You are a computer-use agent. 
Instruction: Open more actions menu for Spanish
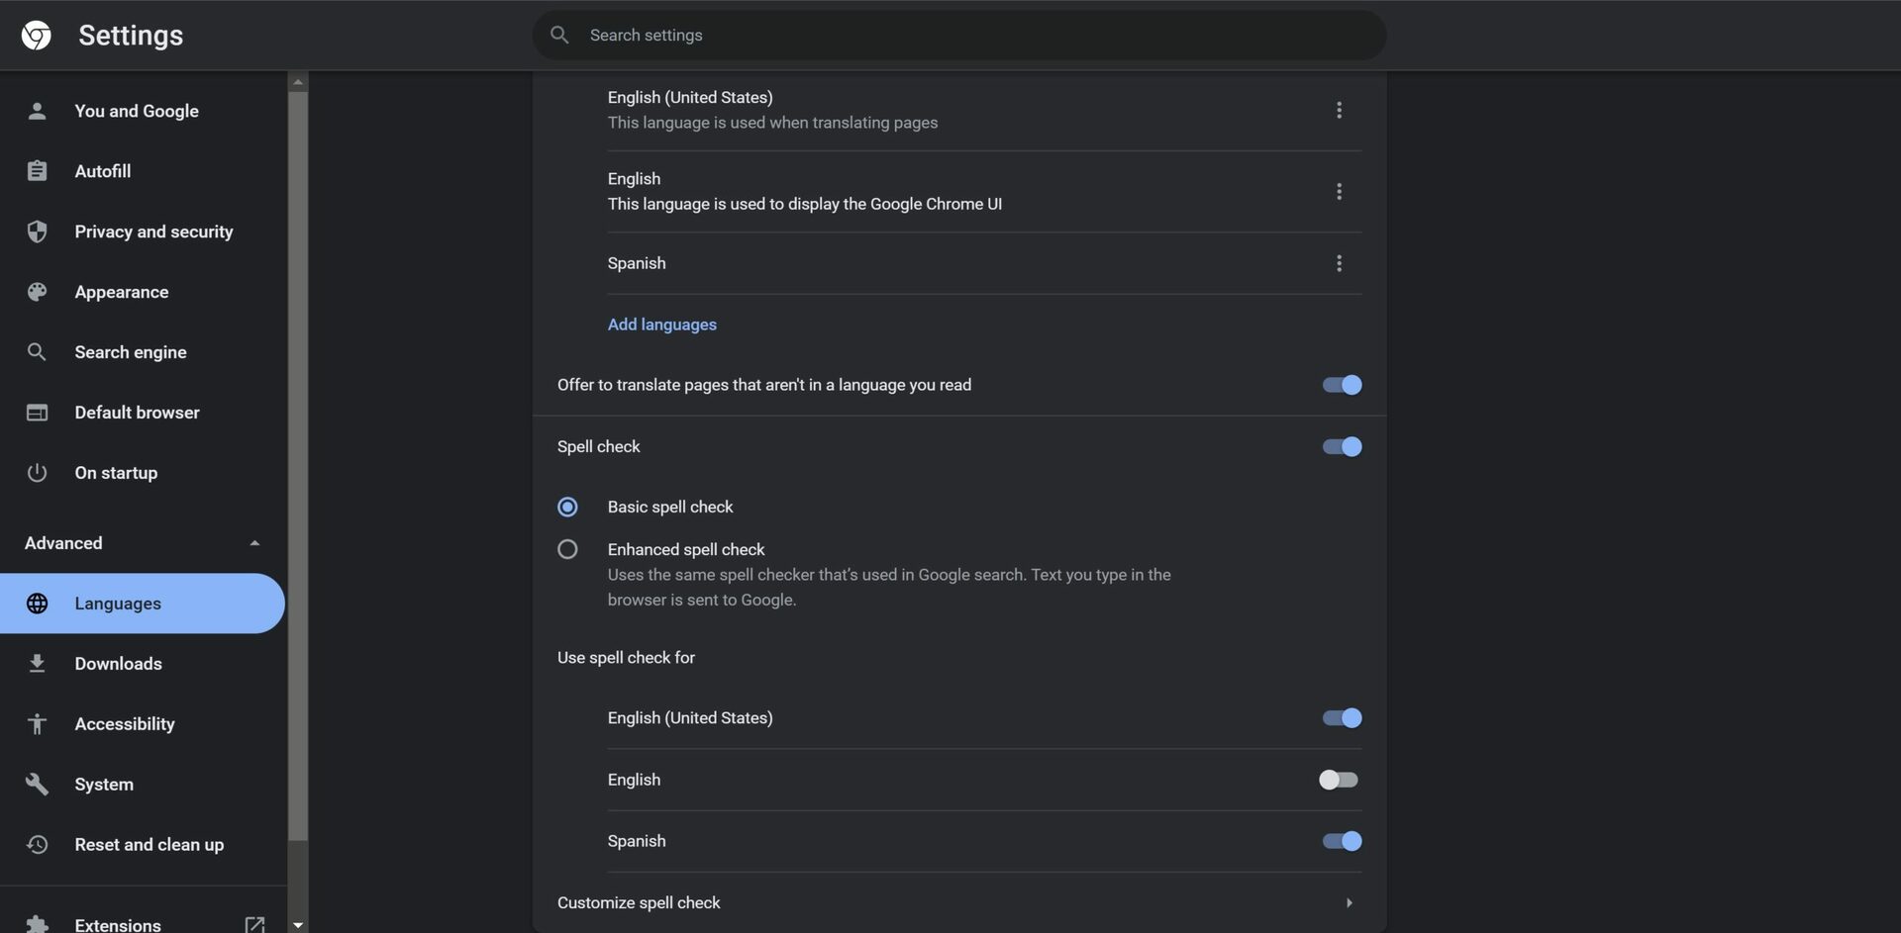1339,263
